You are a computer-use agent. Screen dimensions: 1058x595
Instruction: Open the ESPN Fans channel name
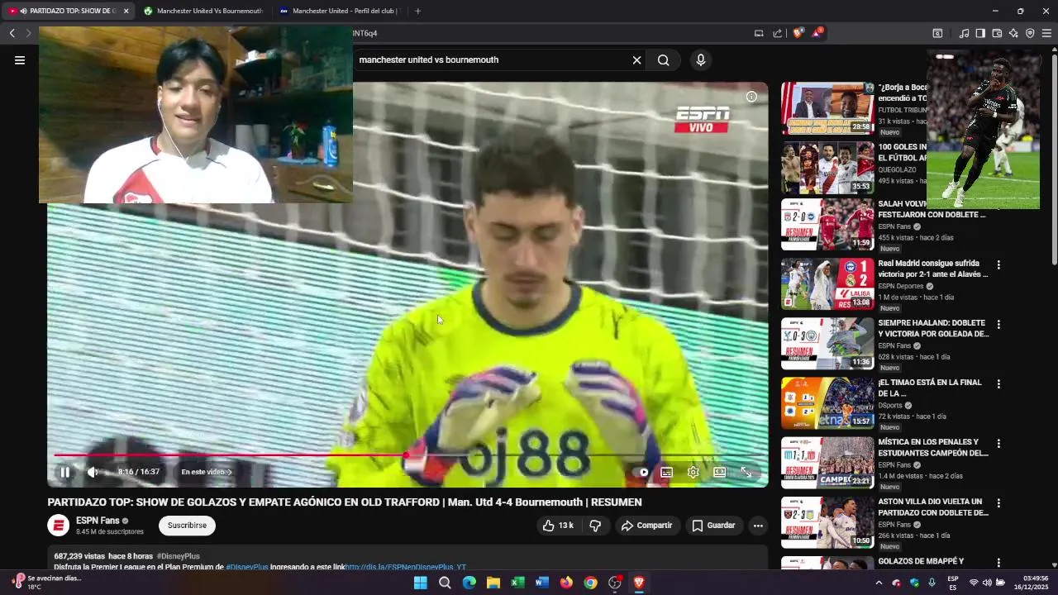[98, 521]
